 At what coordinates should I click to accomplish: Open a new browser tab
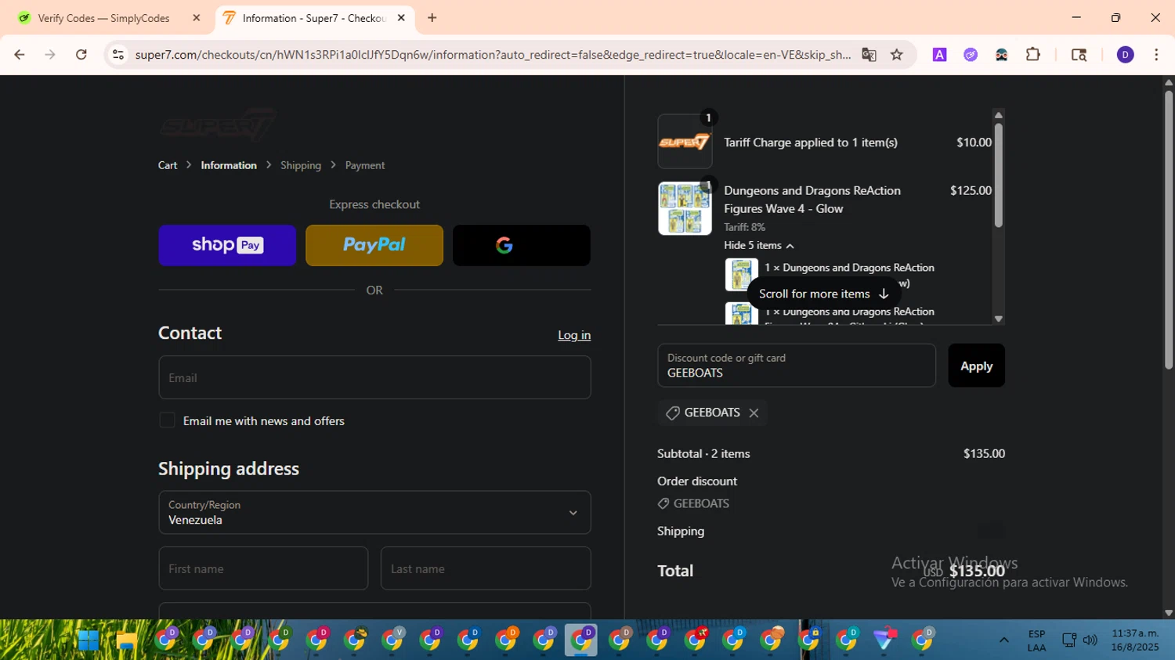tap(432, 18)
